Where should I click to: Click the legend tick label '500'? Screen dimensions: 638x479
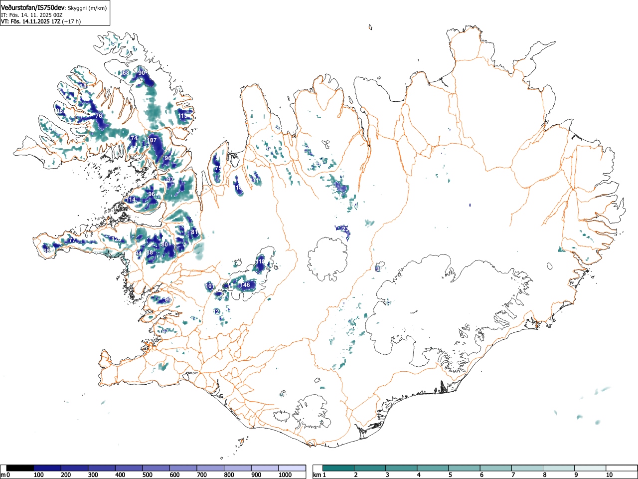pyautogui.click(x=147, y=475)
